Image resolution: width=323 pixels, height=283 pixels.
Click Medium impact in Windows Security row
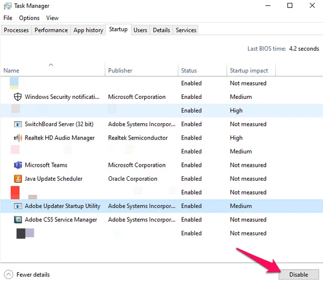tap(241, 97)
